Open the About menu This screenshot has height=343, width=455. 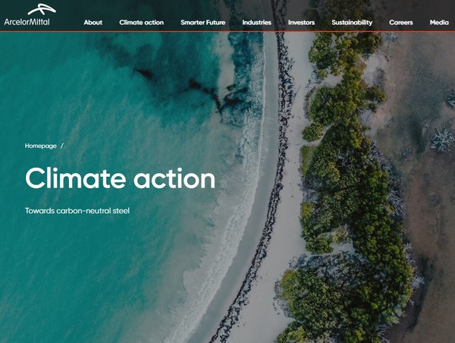pyautogui.click(x=93, y=22)
